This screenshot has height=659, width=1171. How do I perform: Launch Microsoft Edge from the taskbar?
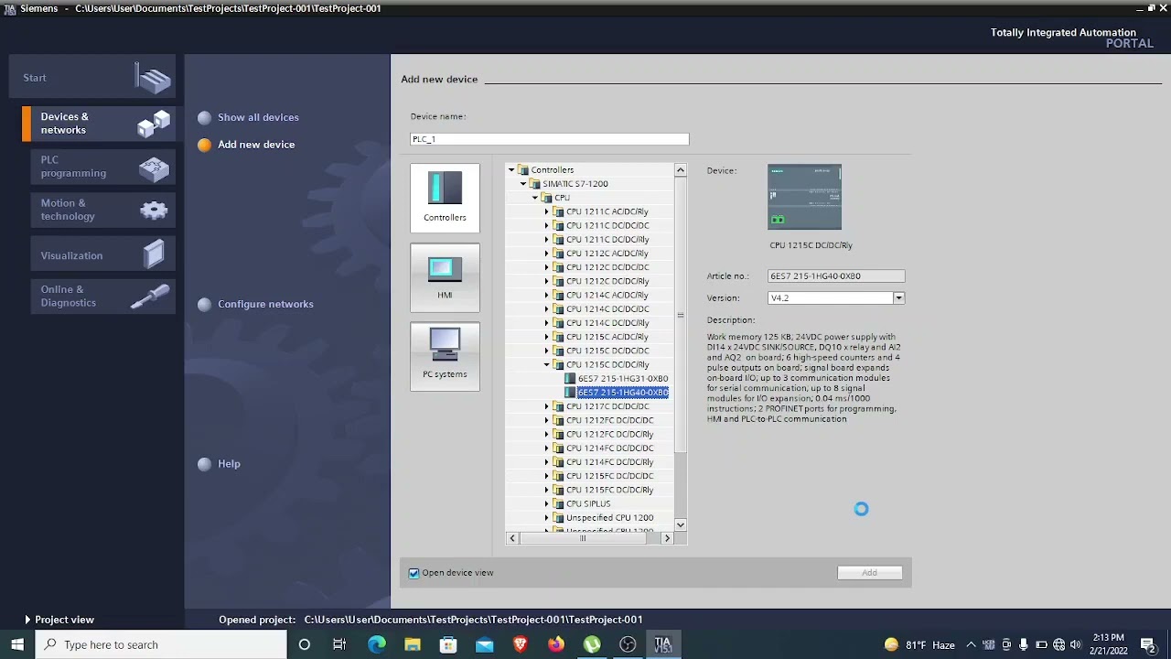coord(376,644)
